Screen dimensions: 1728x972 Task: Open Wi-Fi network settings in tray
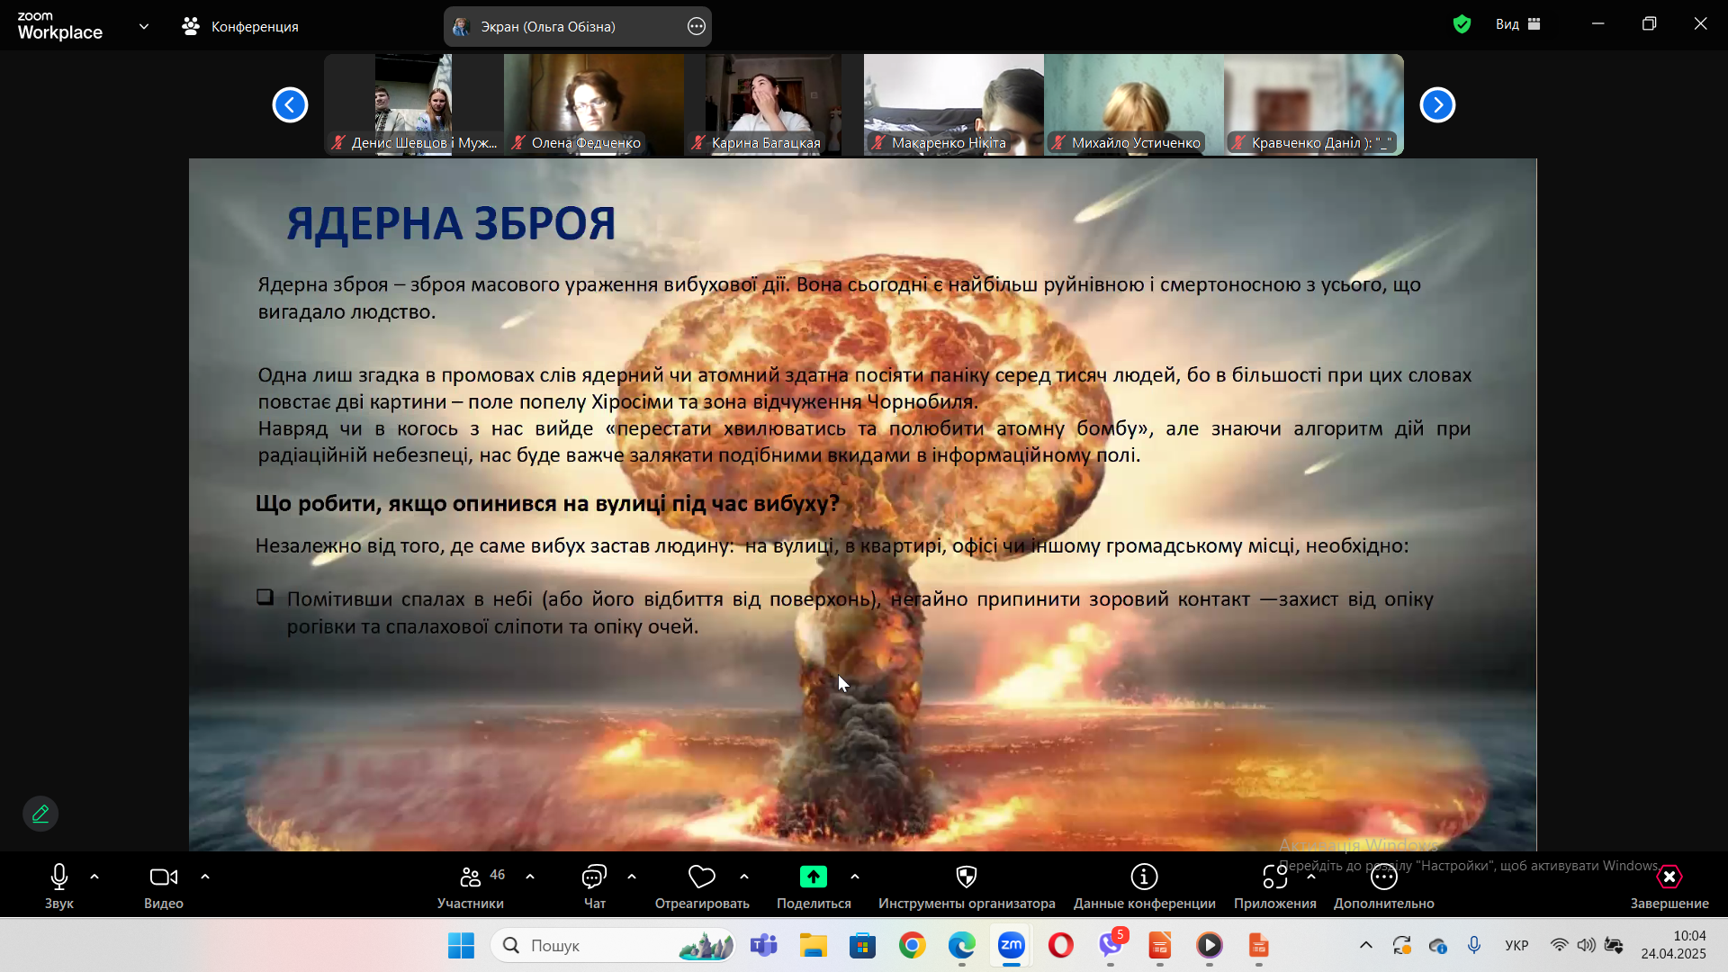pyautogui.click(x=1559, y=946)
